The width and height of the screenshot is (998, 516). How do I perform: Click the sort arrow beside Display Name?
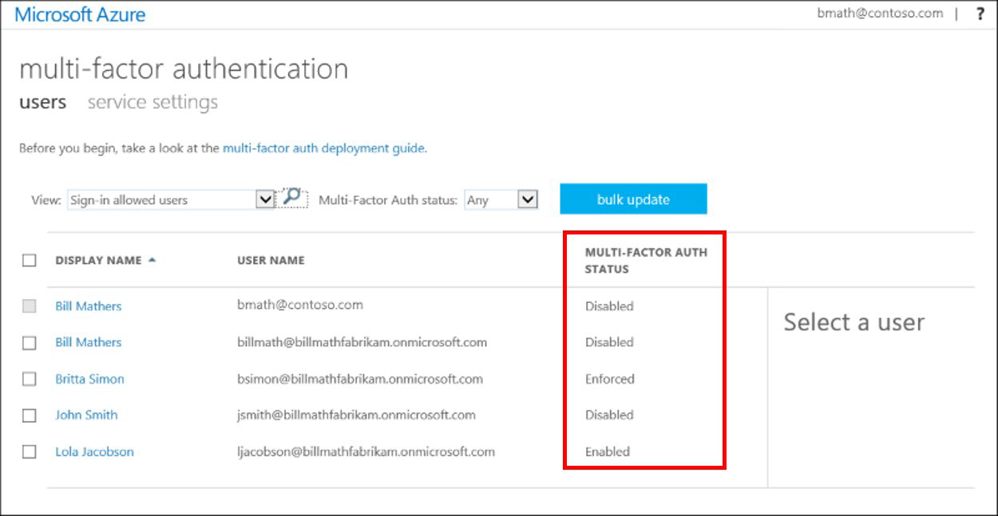coord(152,260)
